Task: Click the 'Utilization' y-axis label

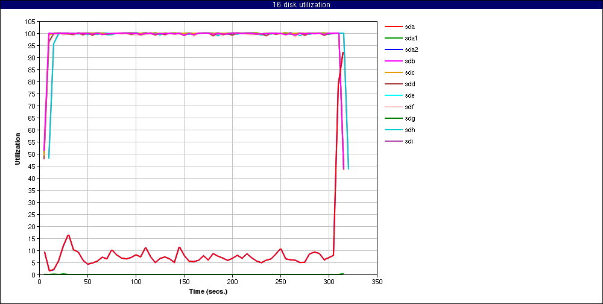Action: pos(17,149)
